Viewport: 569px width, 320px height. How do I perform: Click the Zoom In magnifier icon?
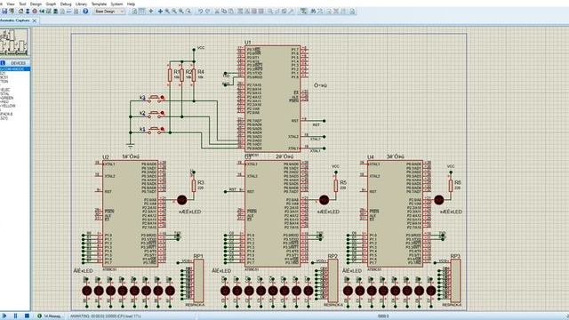[167, 12]
